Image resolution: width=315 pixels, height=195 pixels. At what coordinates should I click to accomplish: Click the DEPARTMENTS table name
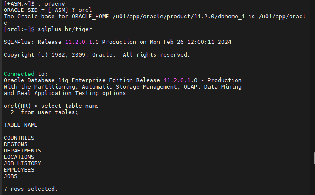[22, 151]
